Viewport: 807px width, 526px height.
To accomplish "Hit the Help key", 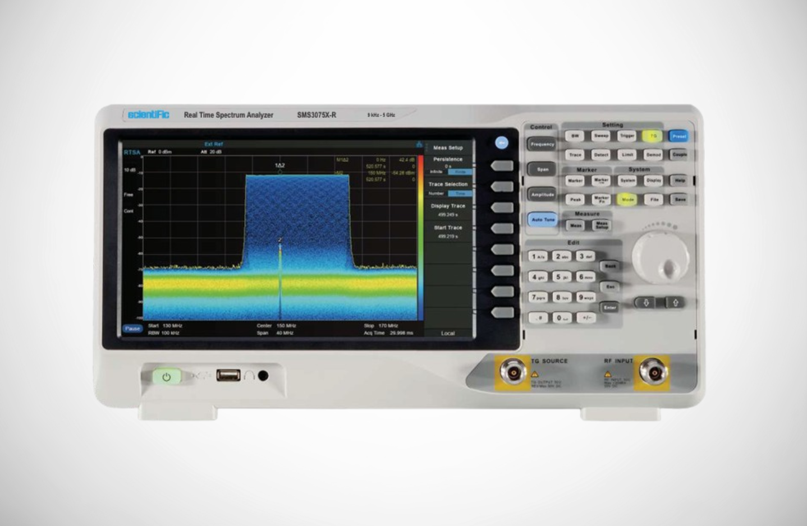I will tap(680, 181).
